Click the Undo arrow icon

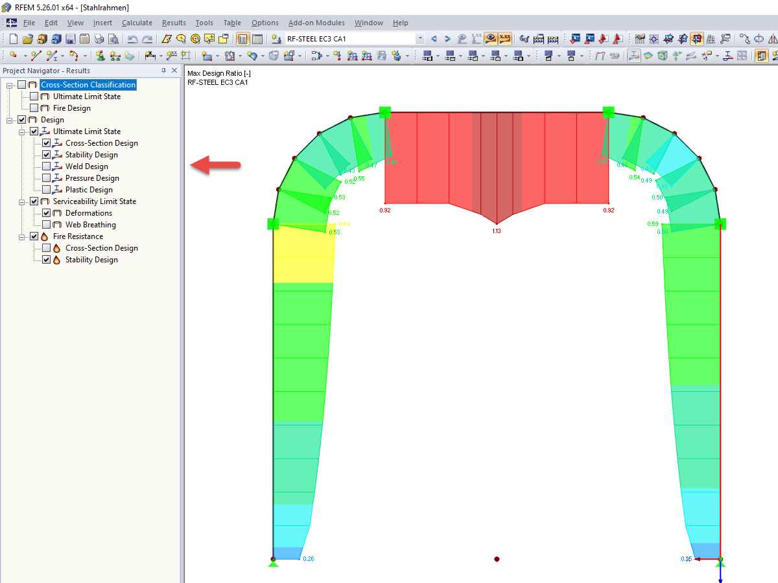click(x=133, y=39)
